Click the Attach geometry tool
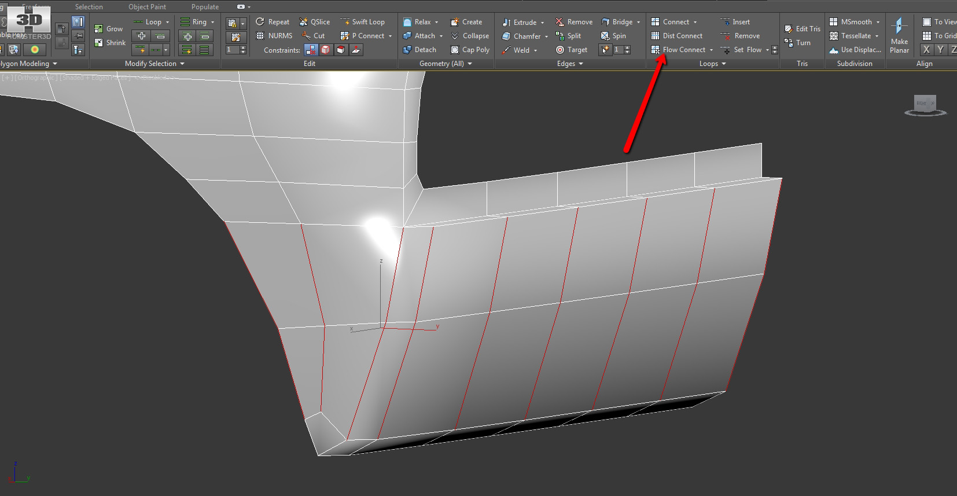The image size is (957, 496). click(419, 36)
